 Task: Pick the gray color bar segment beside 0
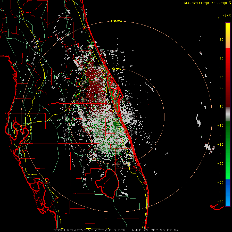coord(228,114)
